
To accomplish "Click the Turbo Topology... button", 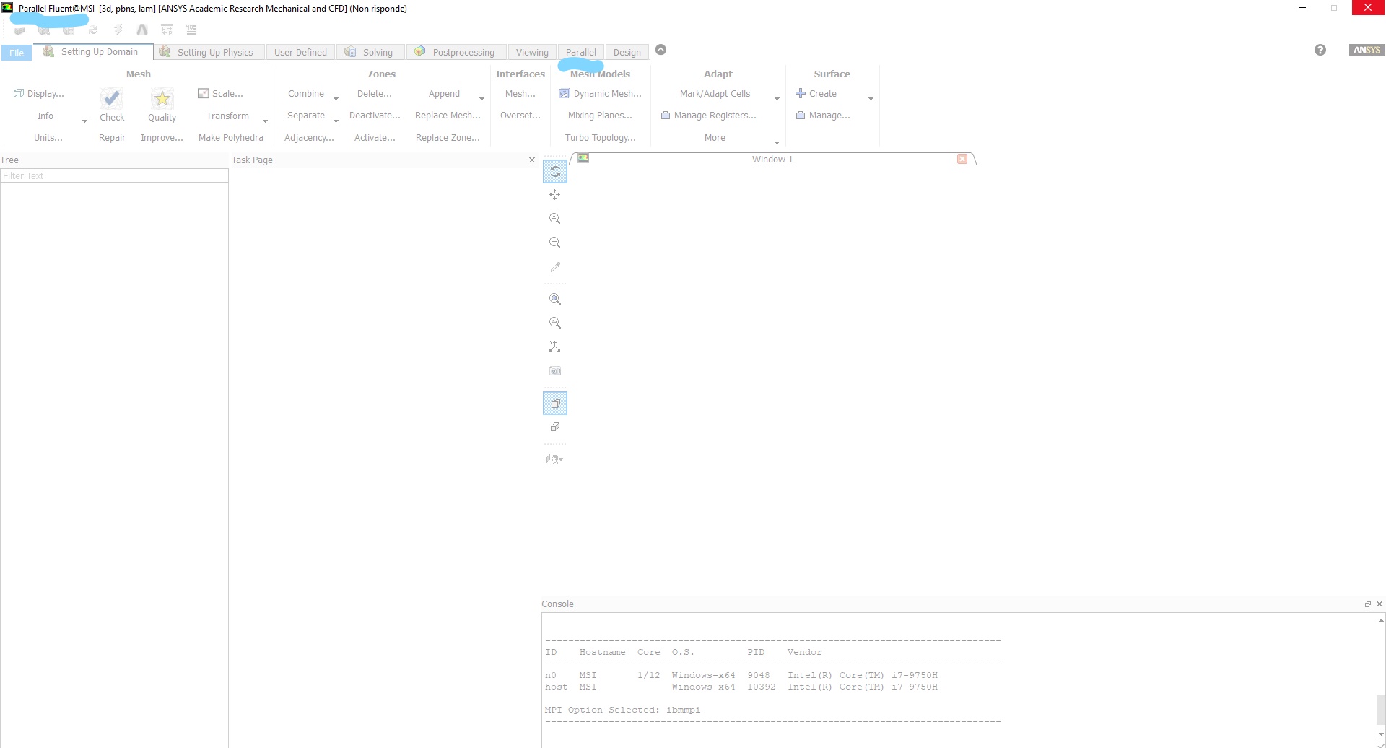I will 601,138.
